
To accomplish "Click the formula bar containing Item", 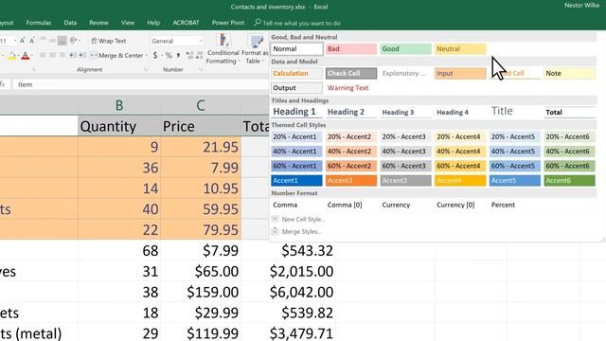I will [141, 84].
